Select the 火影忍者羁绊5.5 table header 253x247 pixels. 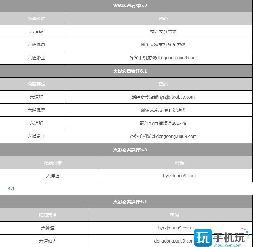tap(126, 150)
